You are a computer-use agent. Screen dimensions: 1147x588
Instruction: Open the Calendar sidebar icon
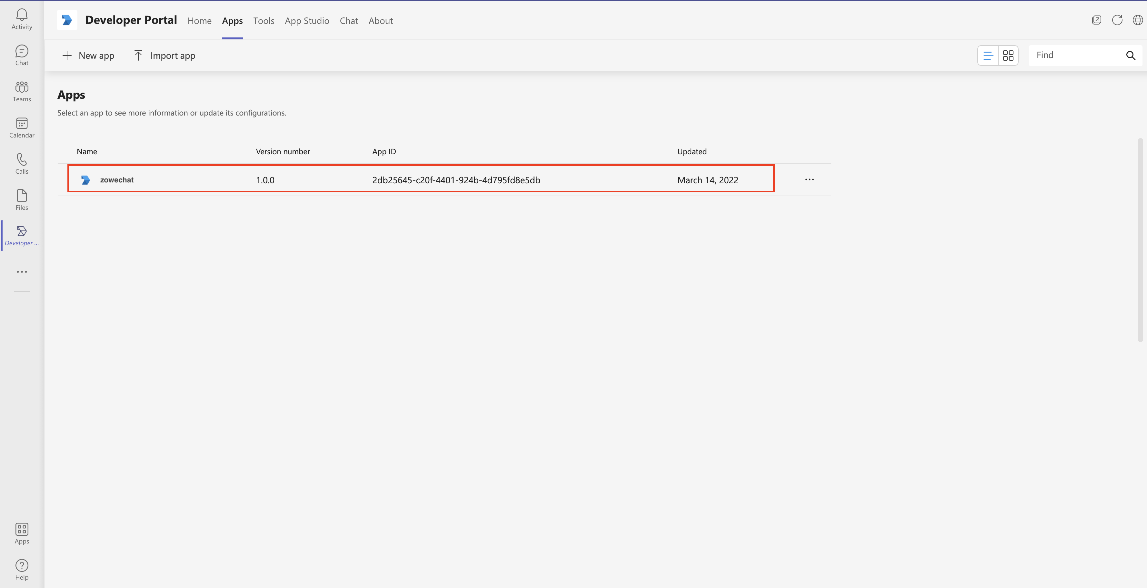(x=21, y=127)
